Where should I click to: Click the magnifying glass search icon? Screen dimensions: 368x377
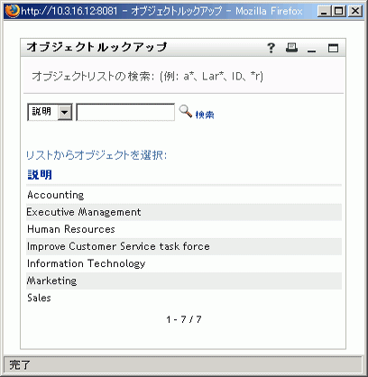click(x=186, y=112)
